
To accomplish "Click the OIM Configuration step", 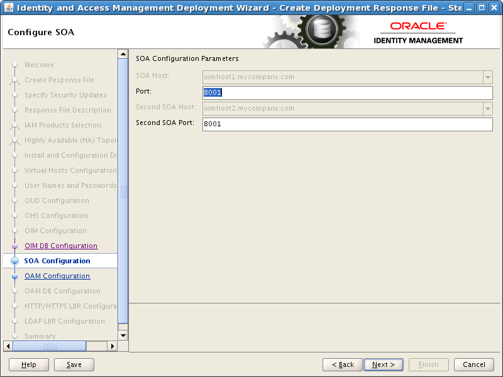I will [55, 231].
